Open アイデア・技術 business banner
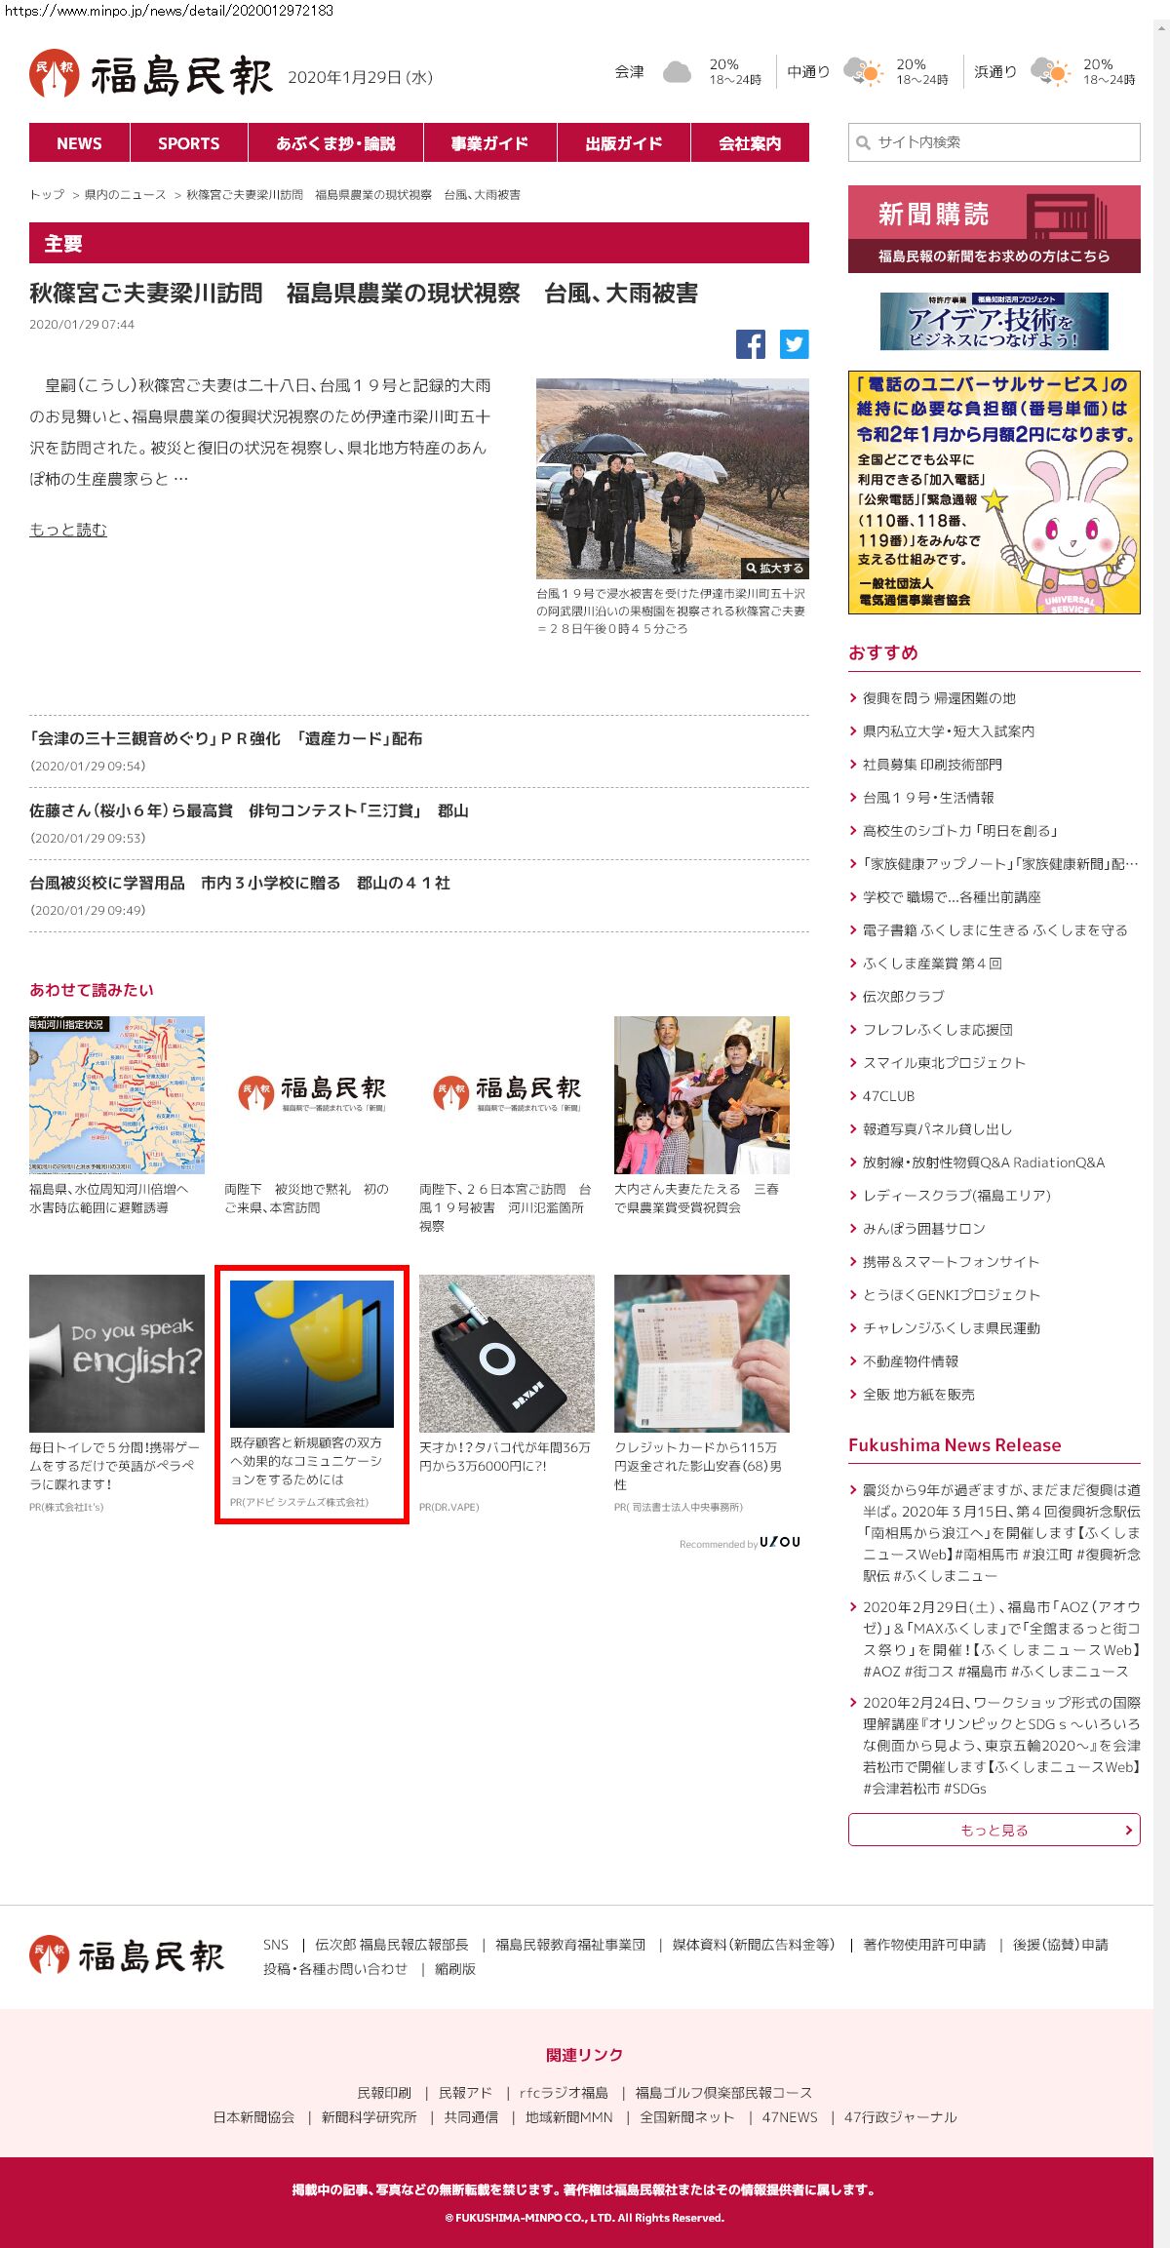This screenshot has height=2248, width=1170. [994, 321]
